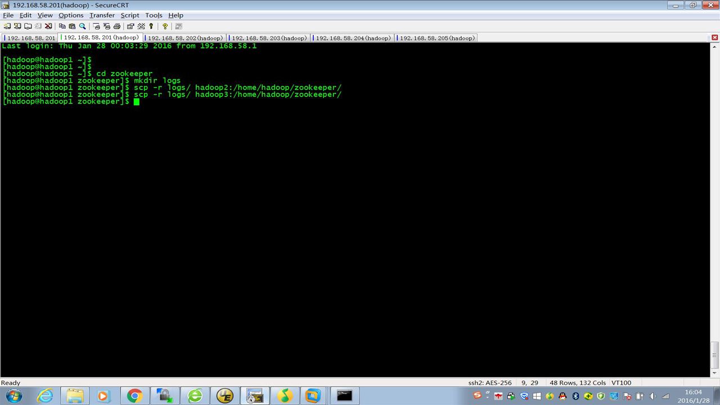This screenshot has height=405, width=720.
Task: Open the File menu
Action: [x=8, y=15]
